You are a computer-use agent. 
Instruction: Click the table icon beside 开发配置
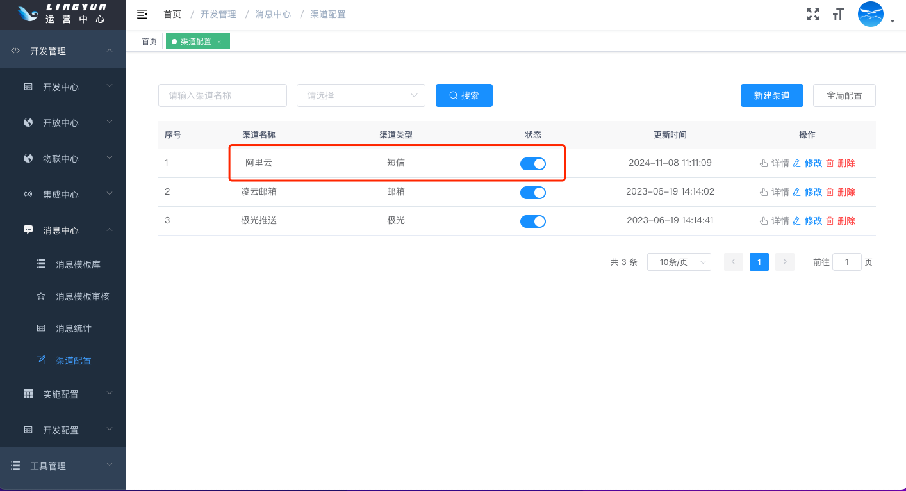point(28,430)
